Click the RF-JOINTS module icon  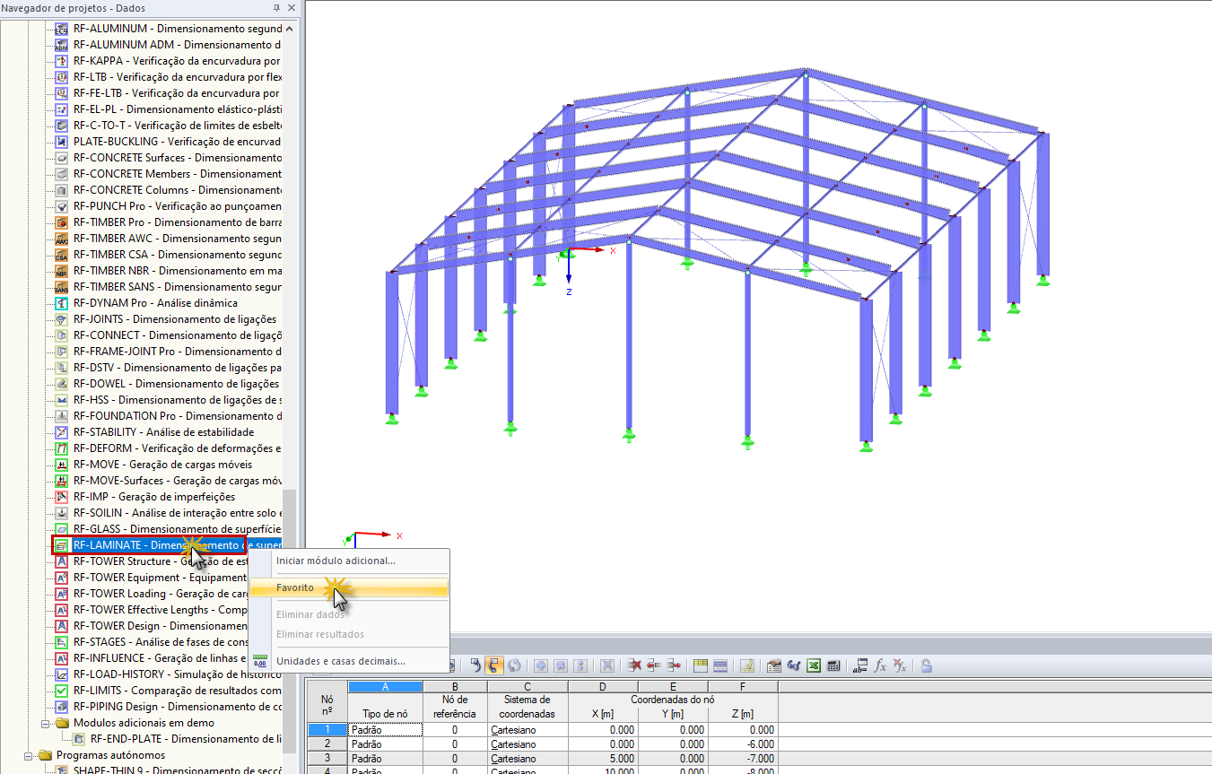[62, 319]
